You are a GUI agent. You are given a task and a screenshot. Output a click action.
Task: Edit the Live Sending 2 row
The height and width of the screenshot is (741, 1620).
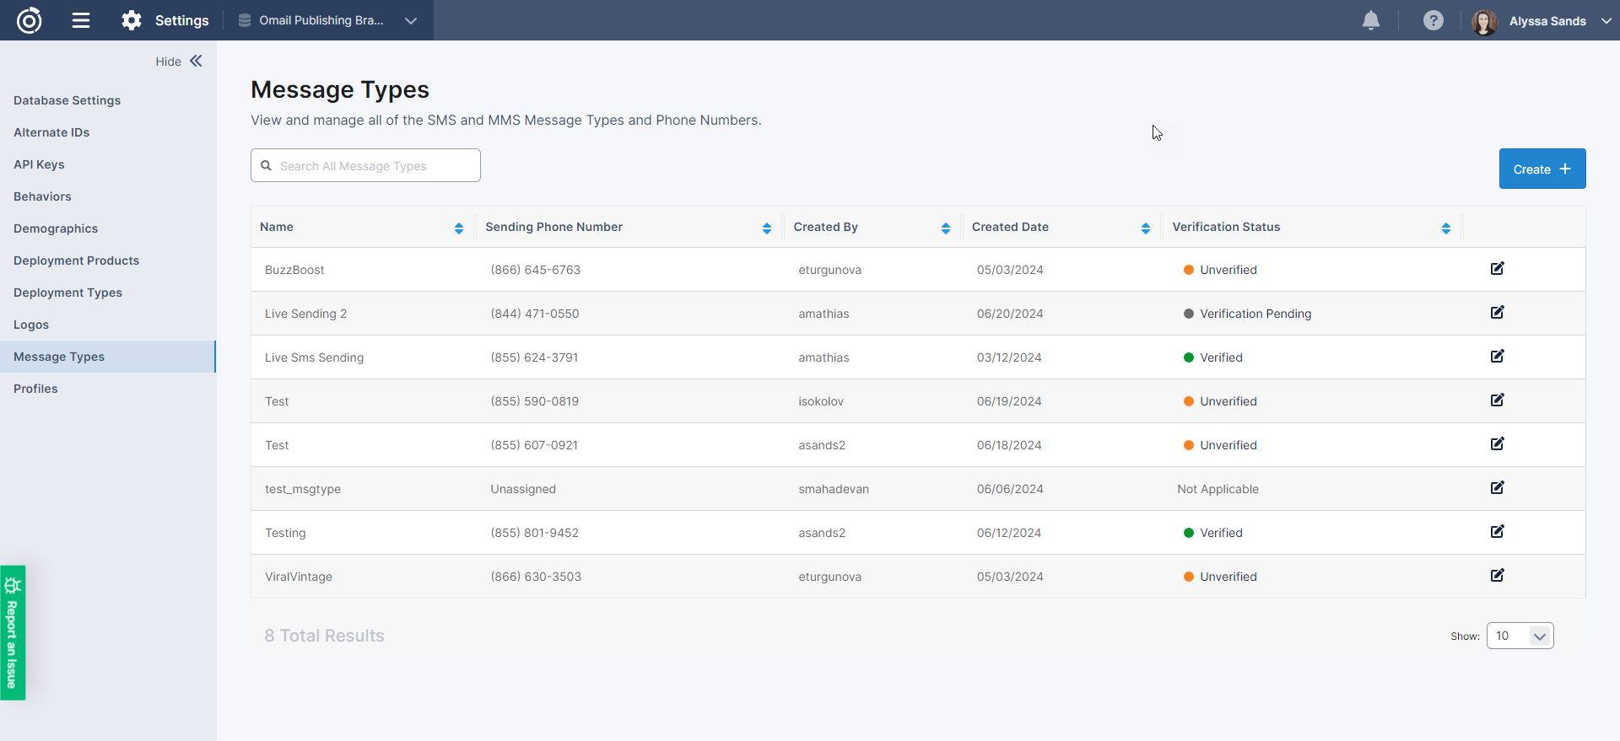point(1497,313)
